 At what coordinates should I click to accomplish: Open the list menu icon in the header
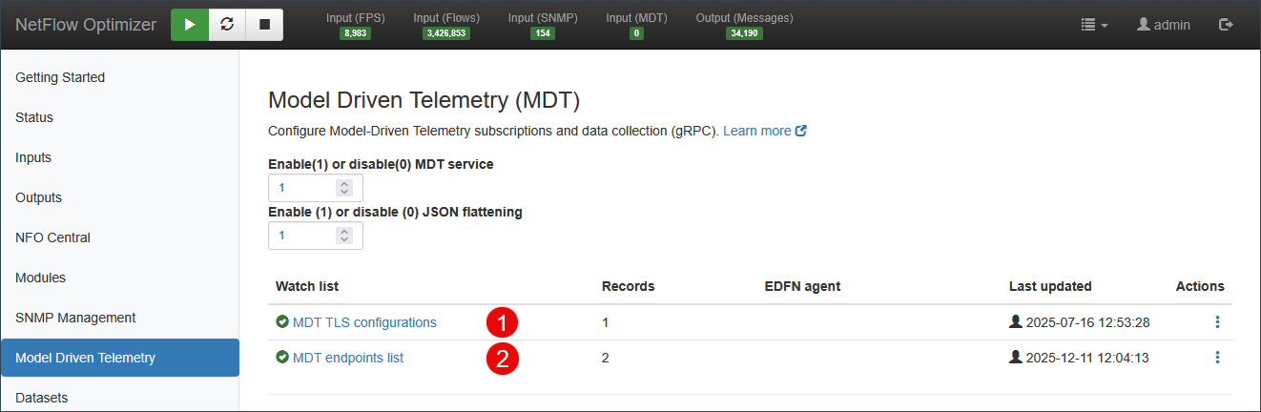[x=1094, y=25]
